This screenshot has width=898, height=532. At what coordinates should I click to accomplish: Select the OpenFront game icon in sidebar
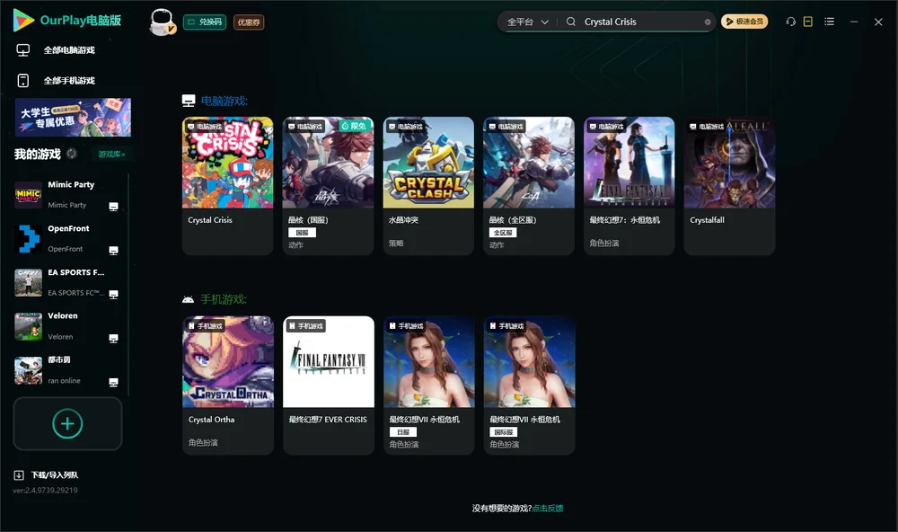coord(28,238)
